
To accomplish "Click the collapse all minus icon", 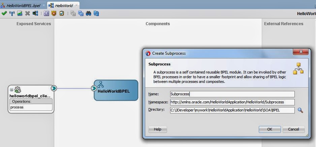I will point(81,13).
